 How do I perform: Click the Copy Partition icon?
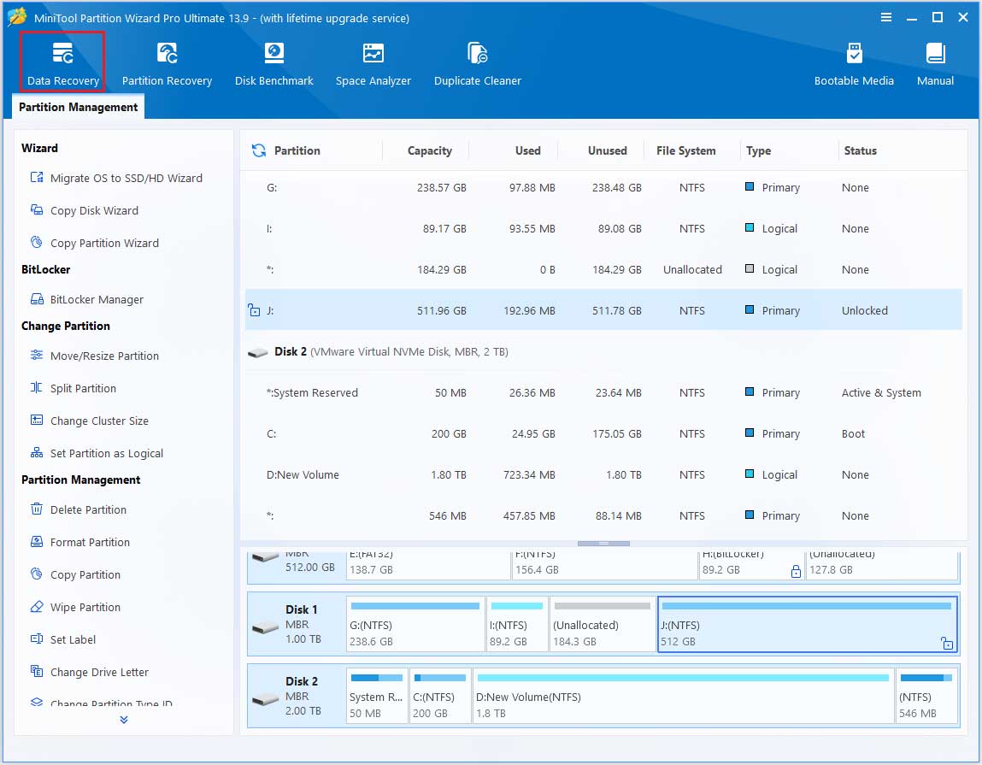[x=37, y=574]
